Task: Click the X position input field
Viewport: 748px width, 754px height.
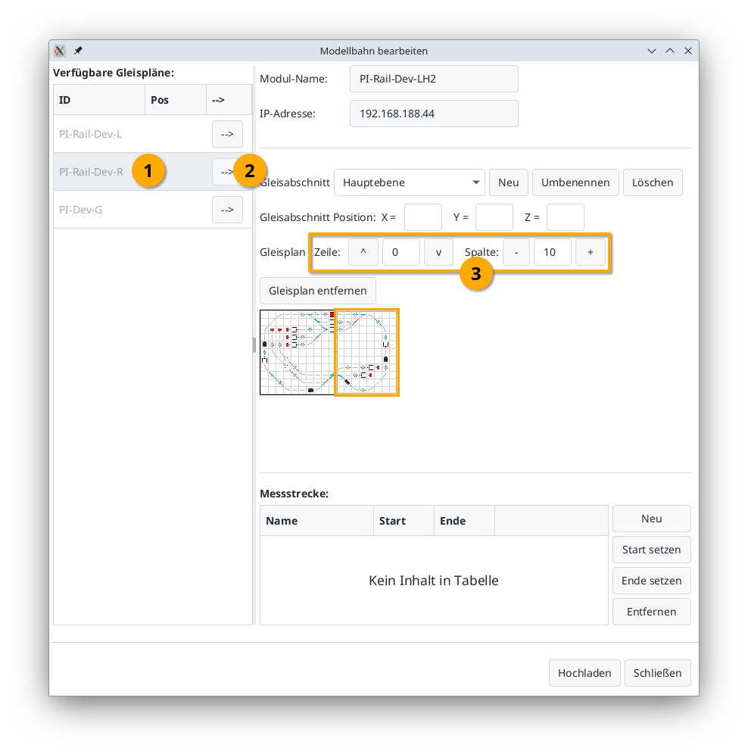Action: click(x=422, y=217)
